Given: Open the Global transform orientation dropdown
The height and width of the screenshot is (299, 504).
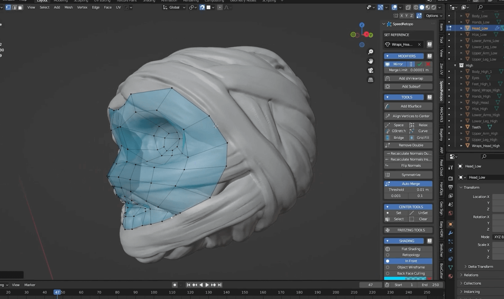Looking at the screenshot, I should click(x=175, y=7).
